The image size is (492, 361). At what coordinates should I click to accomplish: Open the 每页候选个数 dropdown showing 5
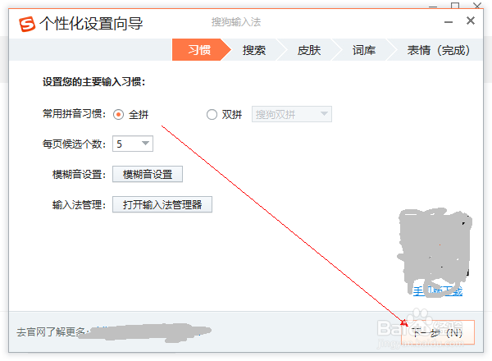133,144
